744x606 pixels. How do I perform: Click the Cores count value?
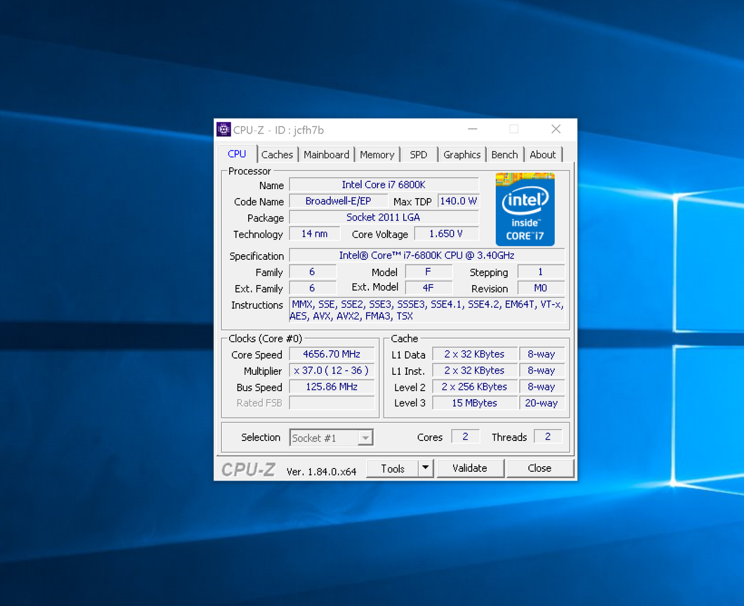point(465,437)
